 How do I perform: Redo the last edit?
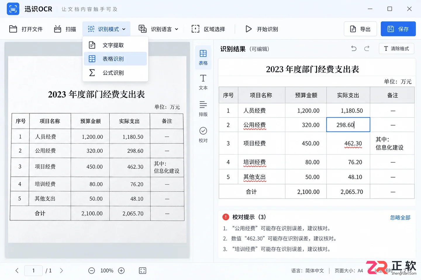point(367,48)
